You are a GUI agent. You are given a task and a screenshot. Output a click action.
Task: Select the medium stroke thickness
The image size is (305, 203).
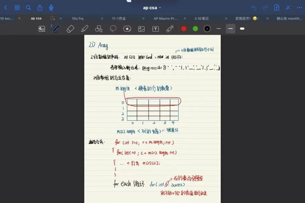pos(230,29)
